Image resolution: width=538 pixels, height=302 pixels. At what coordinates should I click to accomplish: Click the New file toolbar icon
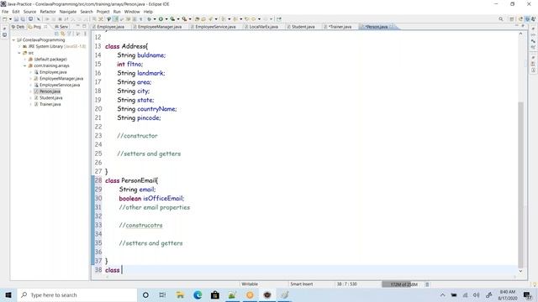coord(4,19)
